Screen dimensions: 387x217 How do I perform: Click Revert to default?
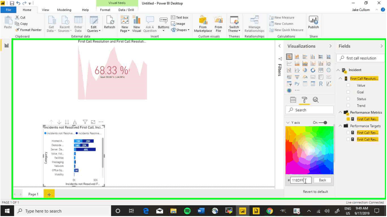click(x=315, y=191)
